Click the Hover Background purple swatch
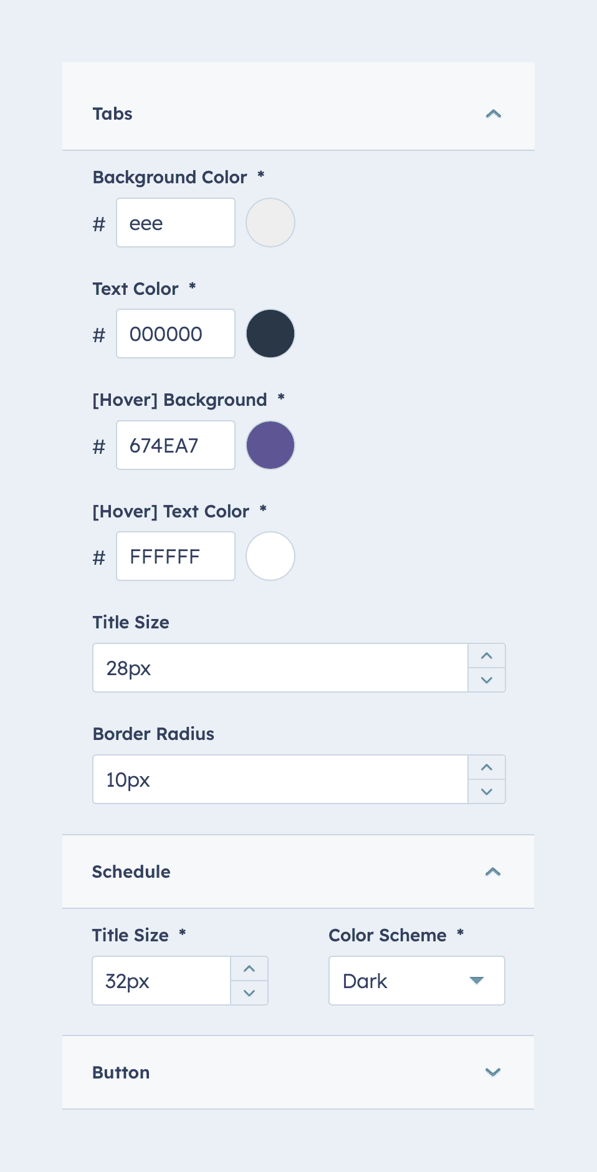The height and width of the screenshot is (1172, 597). click(x=270, y=445)
